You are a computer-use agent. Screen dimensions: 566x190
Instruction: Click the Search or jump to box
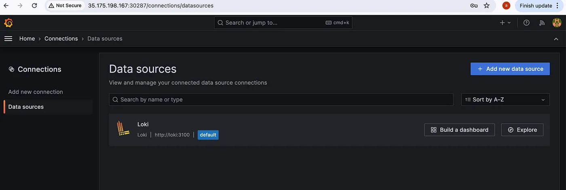[283, 23]
